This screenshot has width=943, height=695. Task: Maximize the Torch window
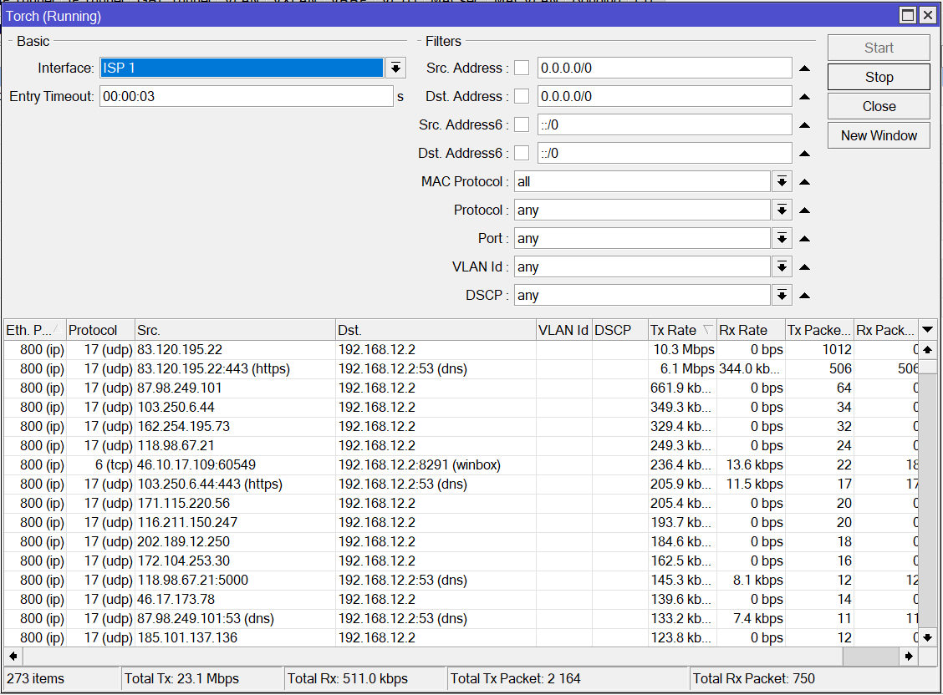[x=909, y=16]
